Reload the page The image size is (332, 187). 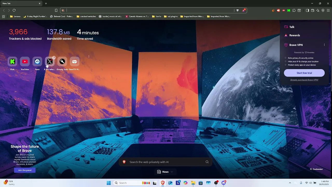[x=14, y=10]
